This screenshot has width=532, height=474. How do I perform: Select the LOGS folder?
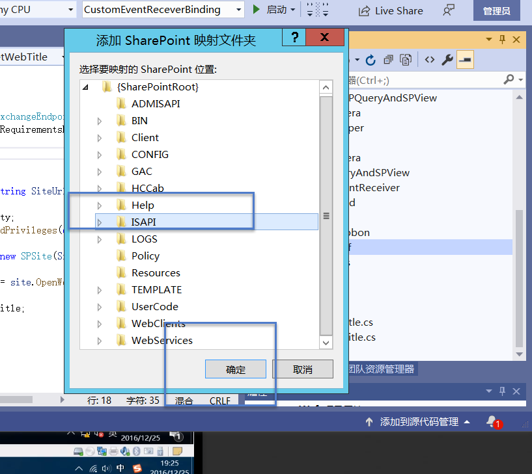(144, 239)
